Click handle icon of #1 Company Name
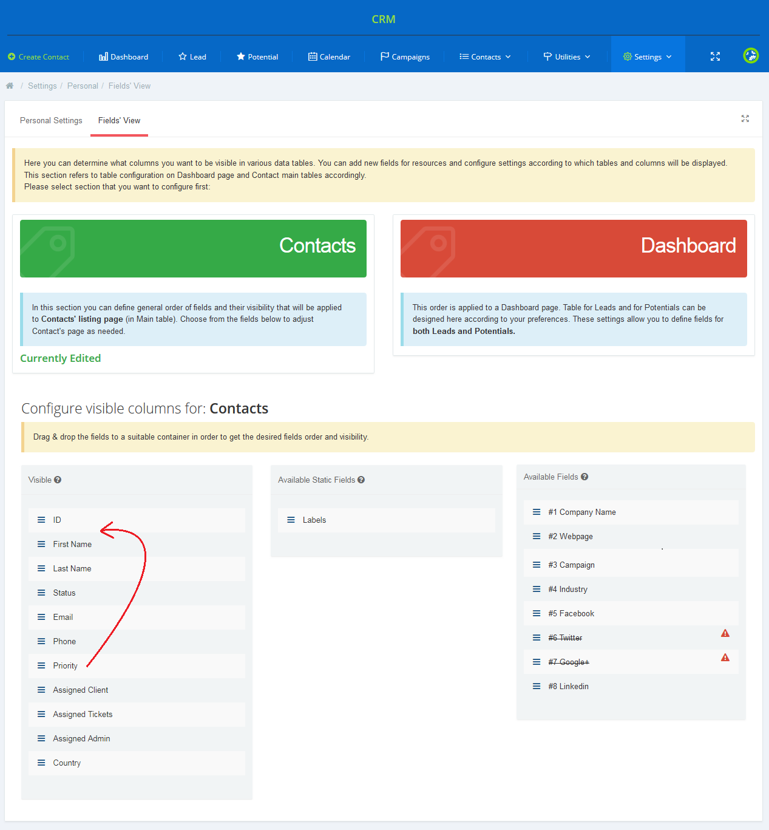Screen dimensions: 769x830 [x=537, y=512]
